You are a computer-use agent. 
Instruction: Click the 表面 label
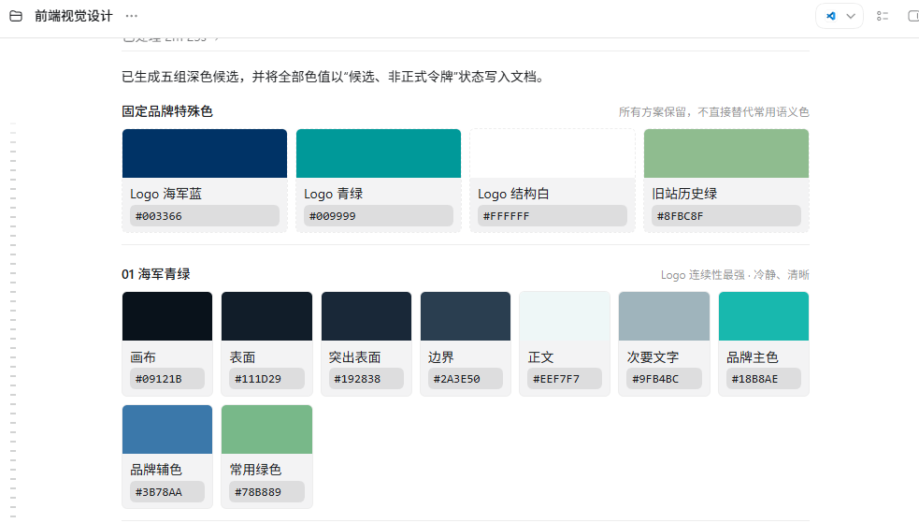tap(243, 357)
